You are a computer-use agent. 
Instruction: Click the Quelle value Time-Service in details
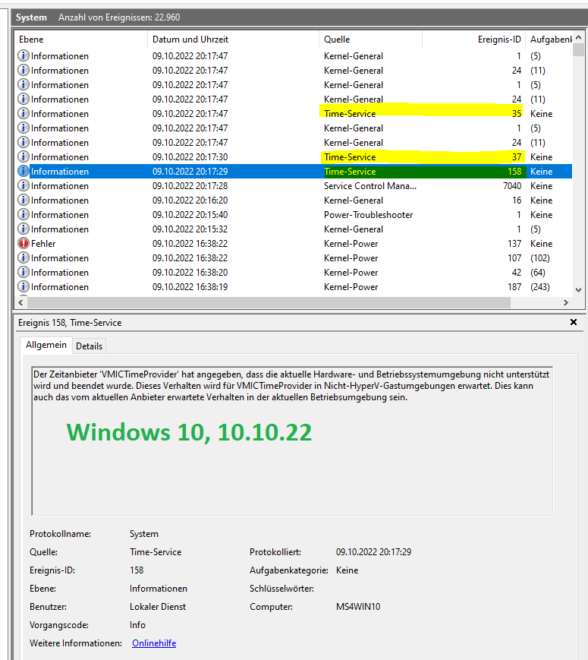[156, 552]
